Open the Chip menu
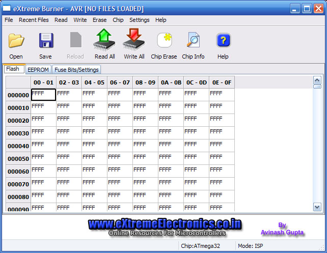327x253 pixels. click(118, 20)
